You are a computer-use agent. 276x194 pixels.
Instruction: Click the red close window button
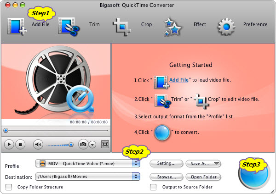click(8, 5)
